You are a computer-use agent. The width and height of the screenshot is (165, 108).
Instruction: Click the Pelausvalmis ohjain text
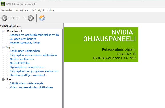point(119,50)
